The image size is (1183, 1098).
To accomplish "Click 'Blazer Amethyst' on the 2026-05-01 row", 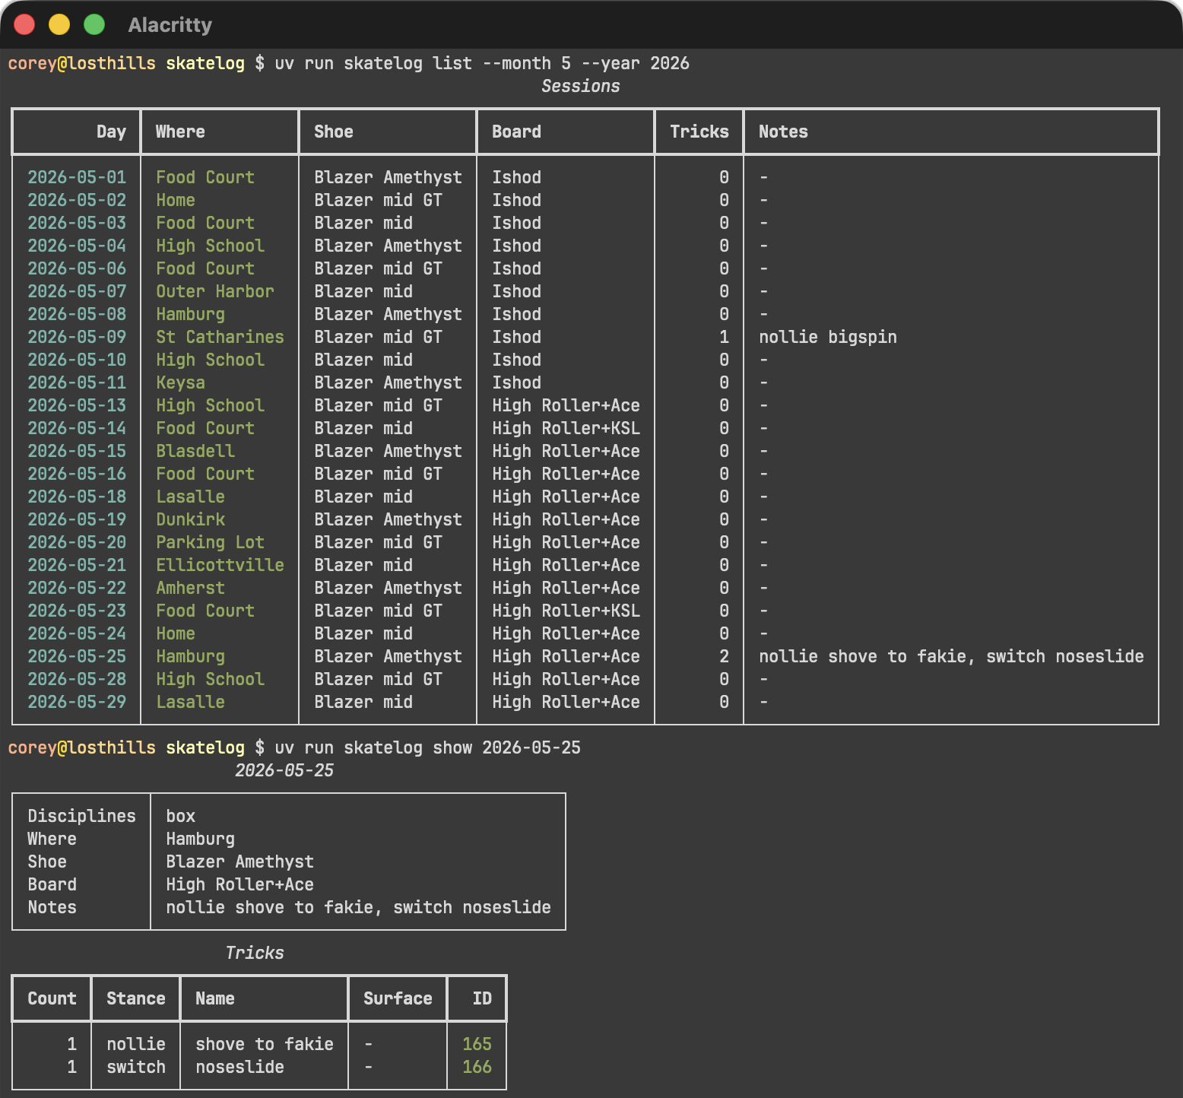I will [x=388, y=177].
